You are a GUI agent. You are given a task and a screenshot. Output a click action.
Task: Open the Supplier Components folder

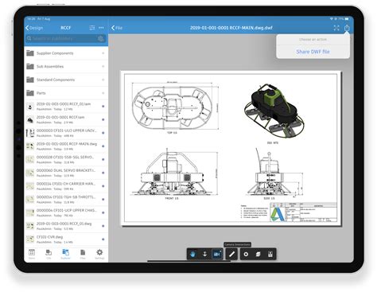[66, 53]
